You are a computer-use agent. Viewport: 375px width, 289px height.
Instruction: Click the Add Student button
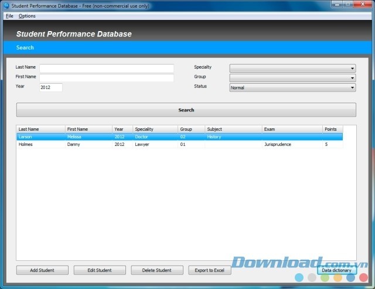[42, 270]
